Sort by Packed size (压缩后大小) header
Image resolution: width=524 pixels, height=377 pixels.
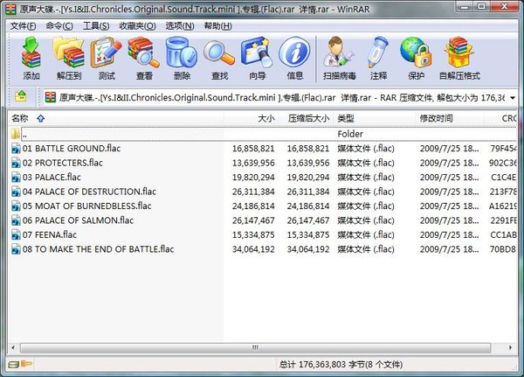click(306, 118)
